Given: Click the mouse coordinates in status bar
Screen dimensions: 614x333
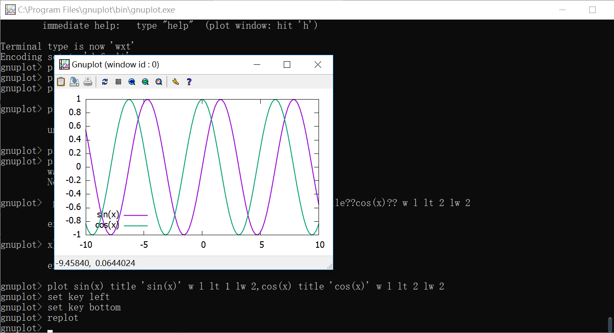Looking at the screenshot, I should pos(95,263).
